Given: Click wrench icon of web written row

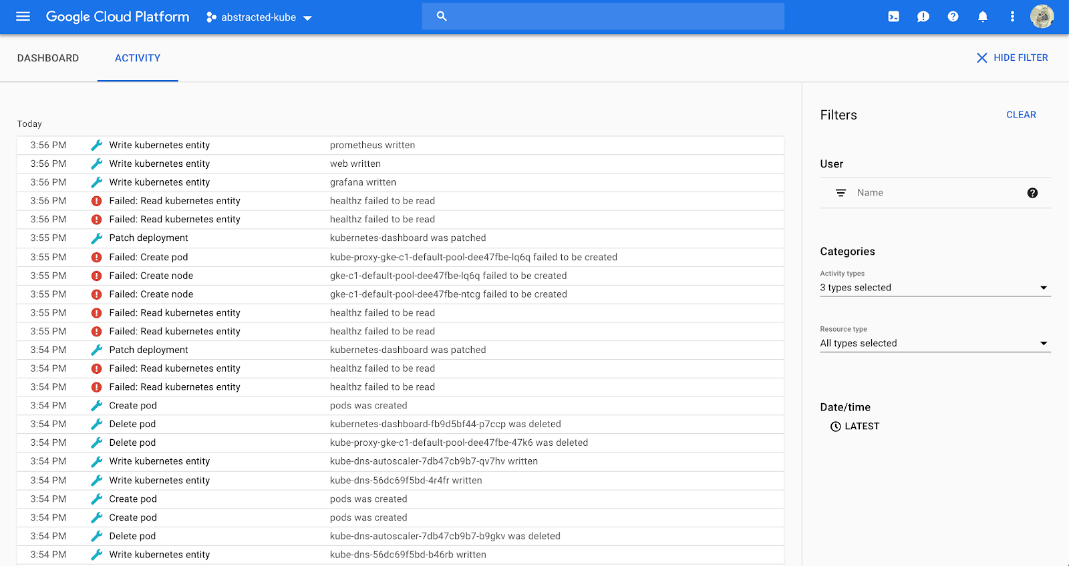Looking at the screenshot, I should 97,164.
